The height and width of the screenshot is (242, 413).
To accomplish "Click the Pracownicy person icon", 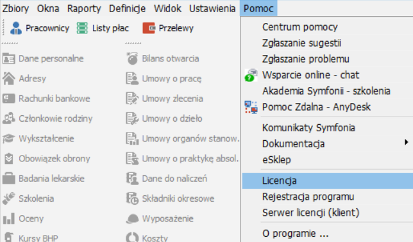I will [16, 28].
